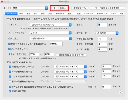This screenshot has width=128, height=100.
Task: Enable 各行の行番号を印刷する checkbox
Action: click(10, 81)
